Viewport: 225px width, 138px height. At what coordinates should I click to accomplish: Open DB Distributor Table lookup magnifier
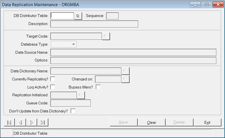click(x=78, y=16)
